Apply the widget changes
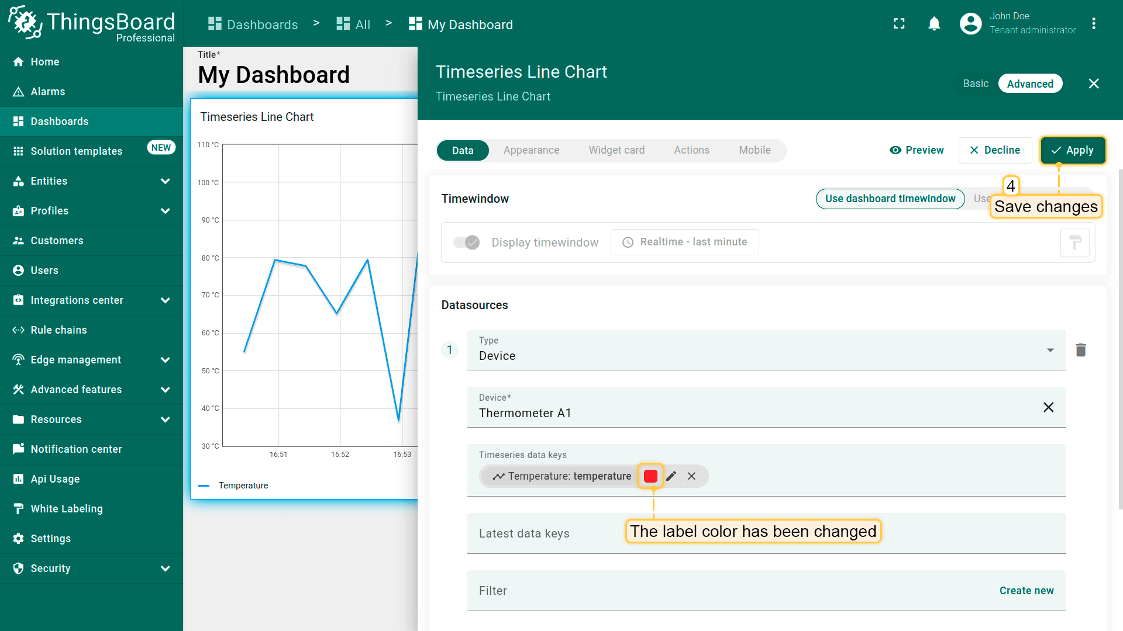Screen dimensions: 1123x631 (x=1073, y=150)
